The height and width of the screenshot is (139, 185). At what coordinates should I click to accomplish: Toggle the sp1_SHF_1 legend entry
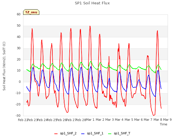pyautogui.click(x=92, y=133)
